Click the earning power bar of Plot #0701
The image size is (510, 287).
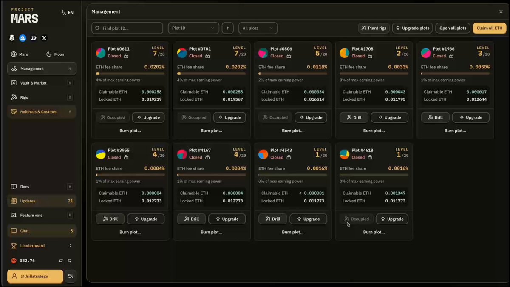pyautogui.click(x=211, y=74)
